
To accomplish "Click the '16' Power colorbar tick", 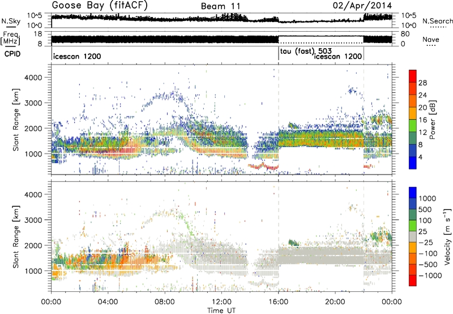I will (422, 120).
